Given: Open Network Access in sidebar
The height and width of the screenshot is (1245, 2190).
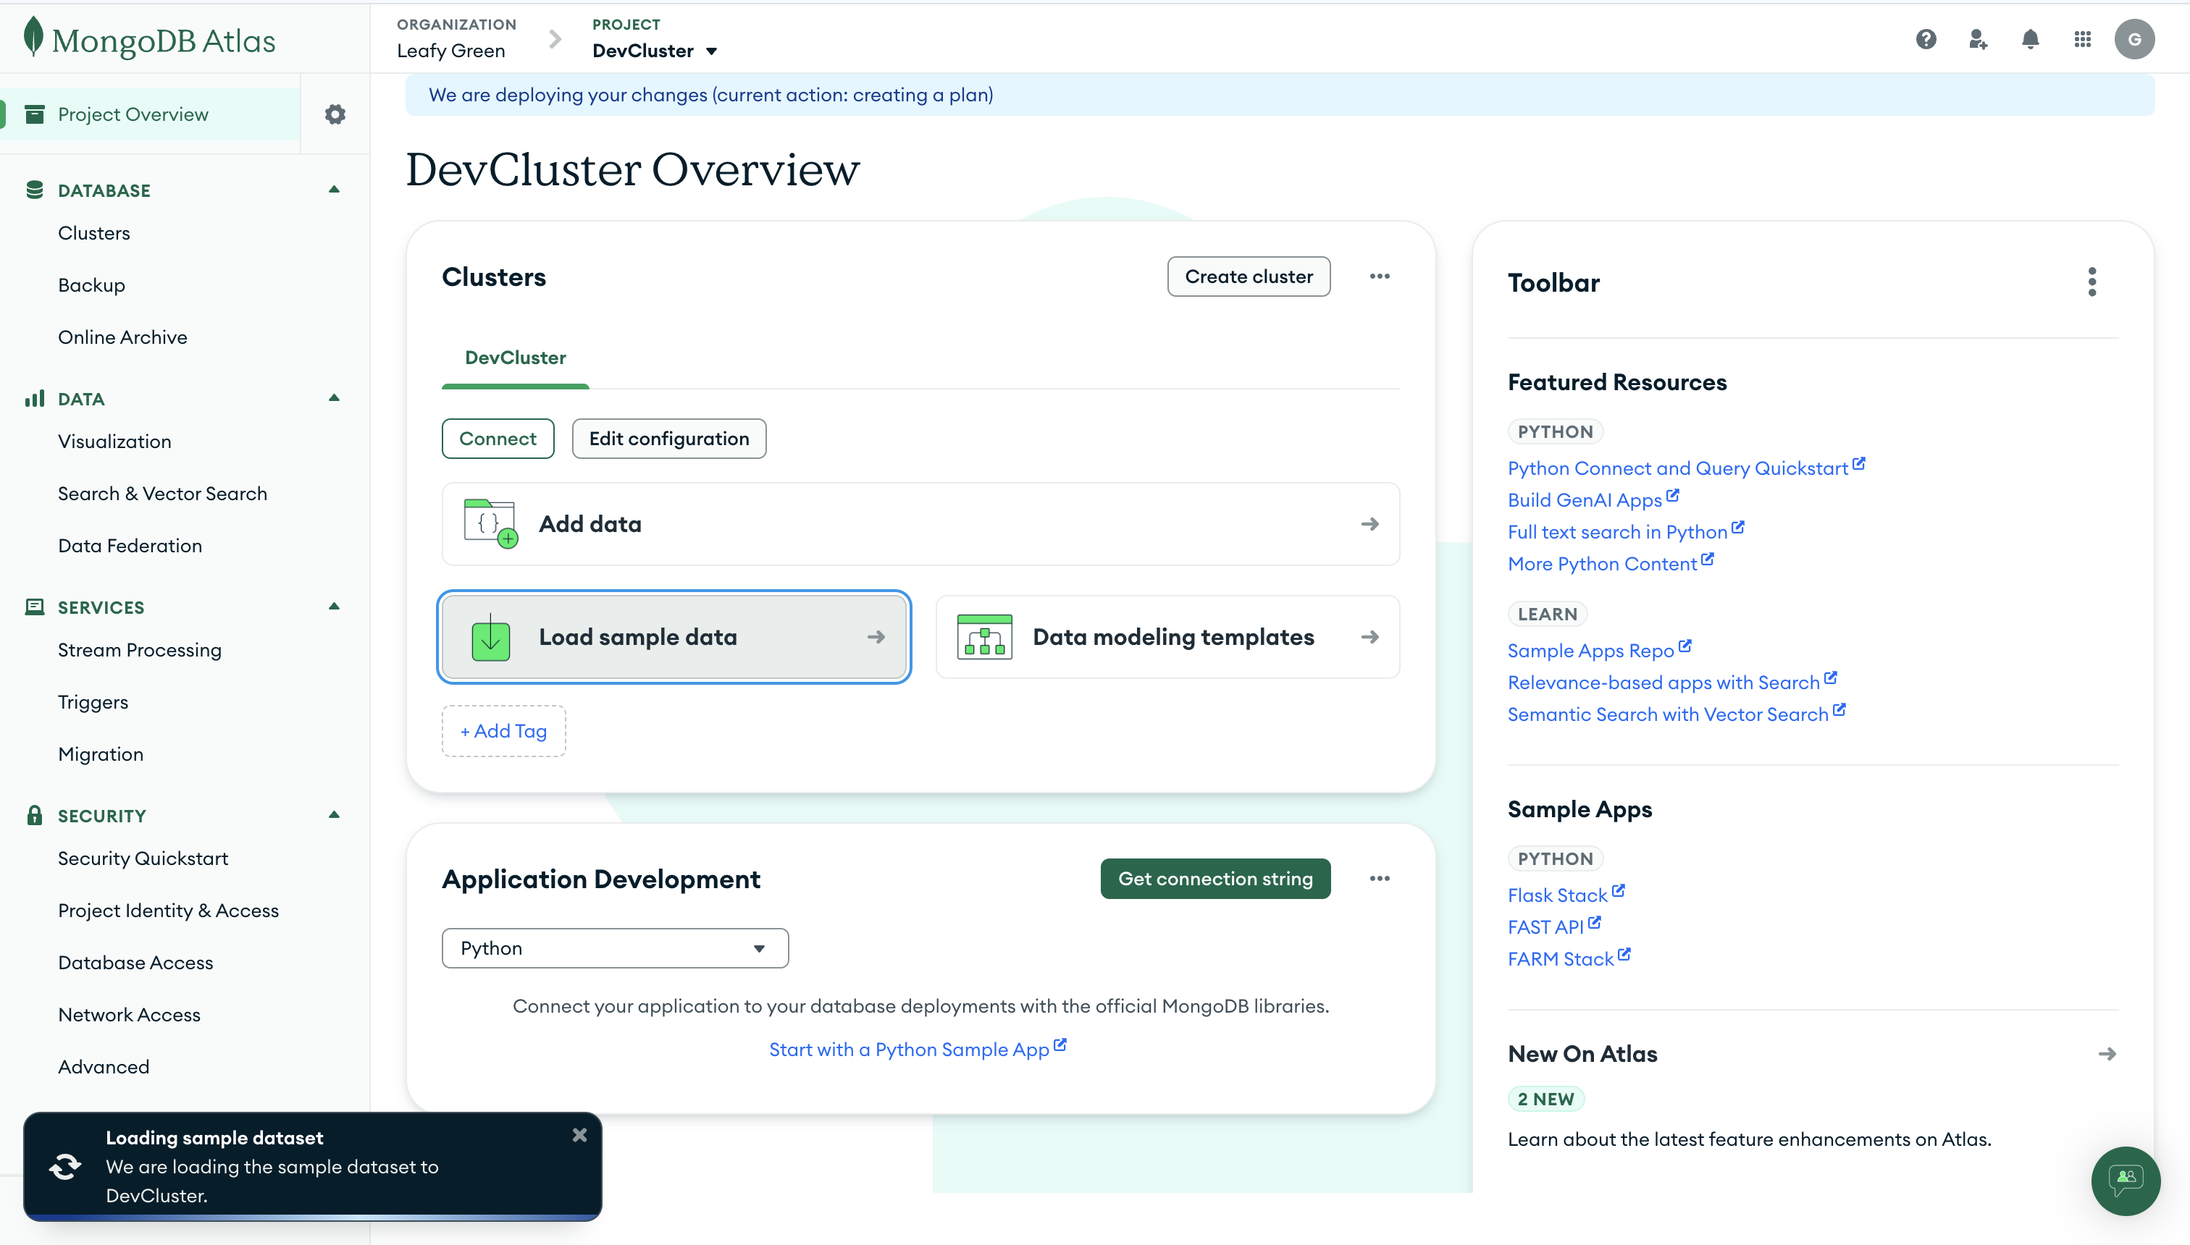Looking at the screenshot, I should point(129,1014).
